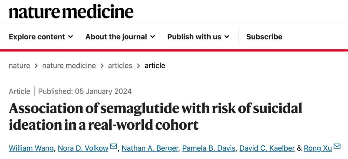The width and height of the screenshot is (348, 159).
Task: Open author Nathan A. Berger's details
Action: click(x=150, y=148)
